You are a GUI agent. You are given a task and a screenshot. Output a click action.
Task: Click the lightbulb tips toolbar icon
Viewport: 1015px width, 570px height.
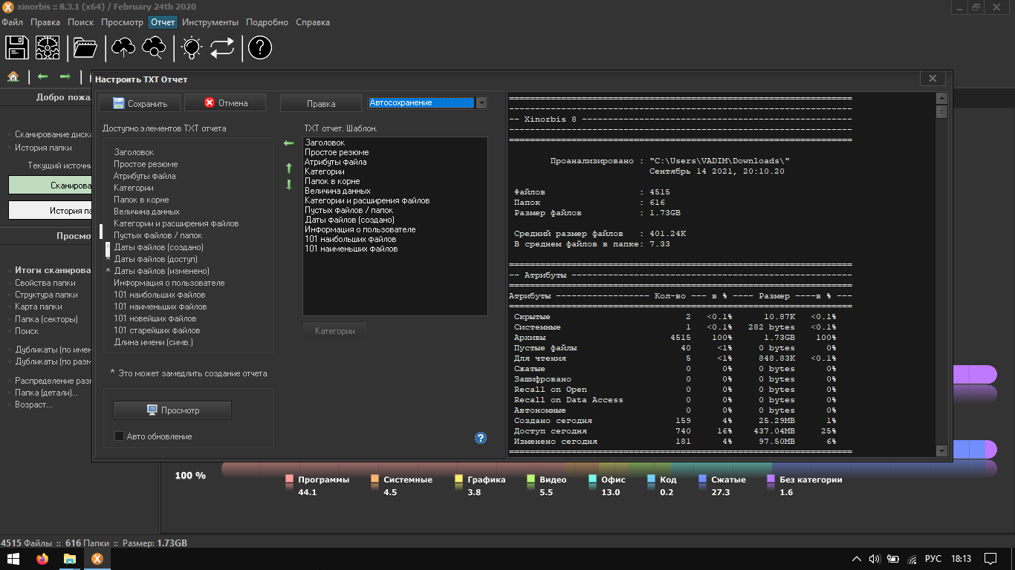pyautogui.click(x=192, y=48)
